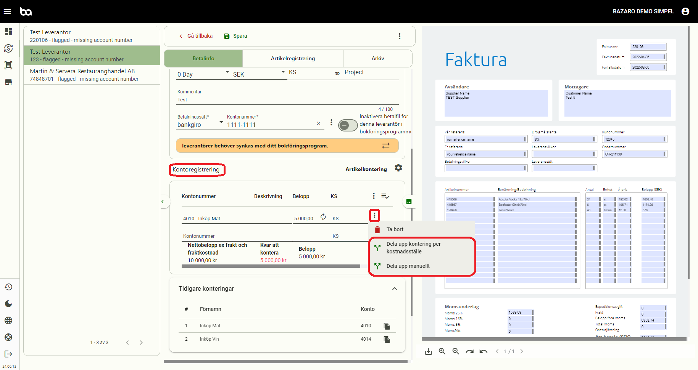
Task: Click the download icon under invoice preview
Action: click(x=429, y=351)
